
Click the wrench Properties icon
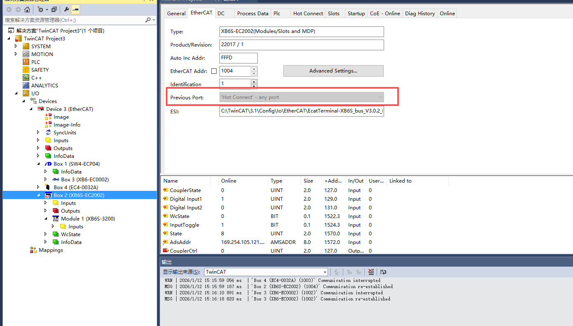[x=66, y=9]
